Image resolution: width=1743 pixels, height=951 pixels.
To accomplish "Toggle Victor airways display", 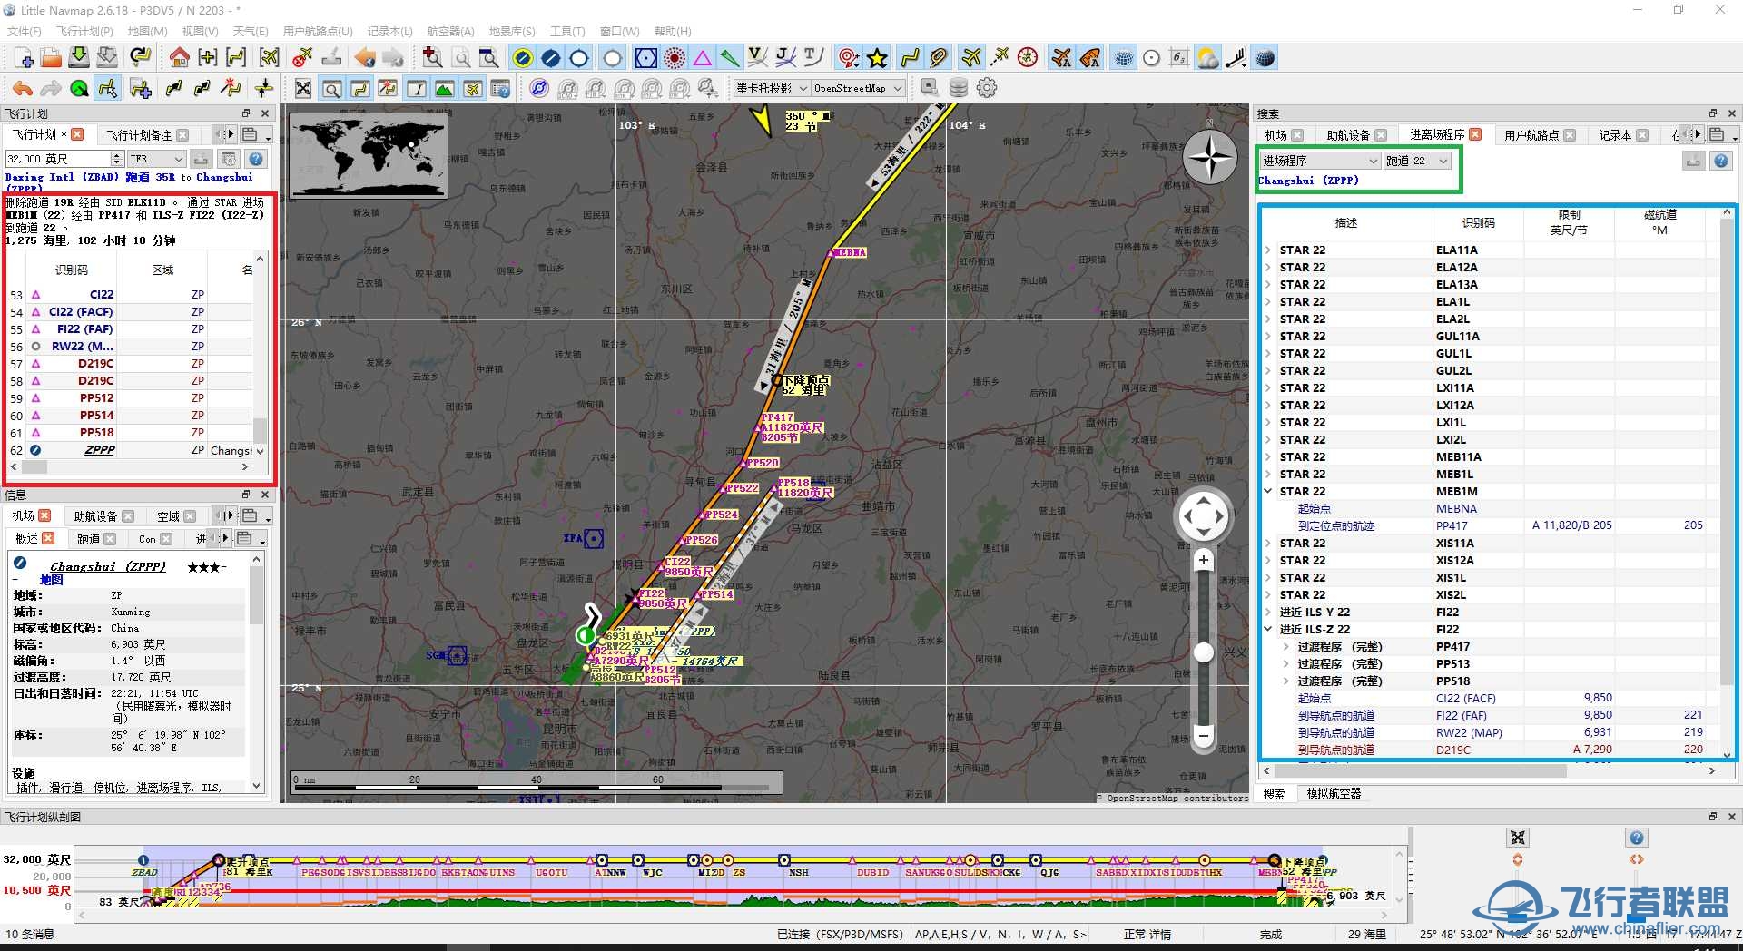I will tap(757, 58).
